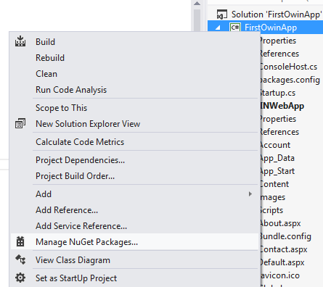Click the Manage NuGet Packages icon
The image size is (323, 287).
click(x=20, y=241)
